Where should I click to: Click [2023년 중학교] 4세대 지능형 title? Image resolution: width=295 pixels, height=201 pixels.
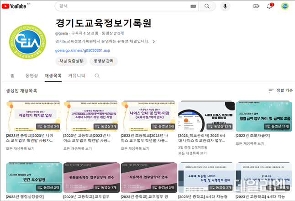[203, 197]
